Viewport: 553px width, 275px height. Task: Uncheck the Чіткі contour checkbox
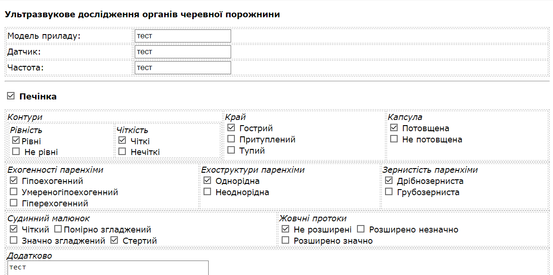tap(122, 140)
